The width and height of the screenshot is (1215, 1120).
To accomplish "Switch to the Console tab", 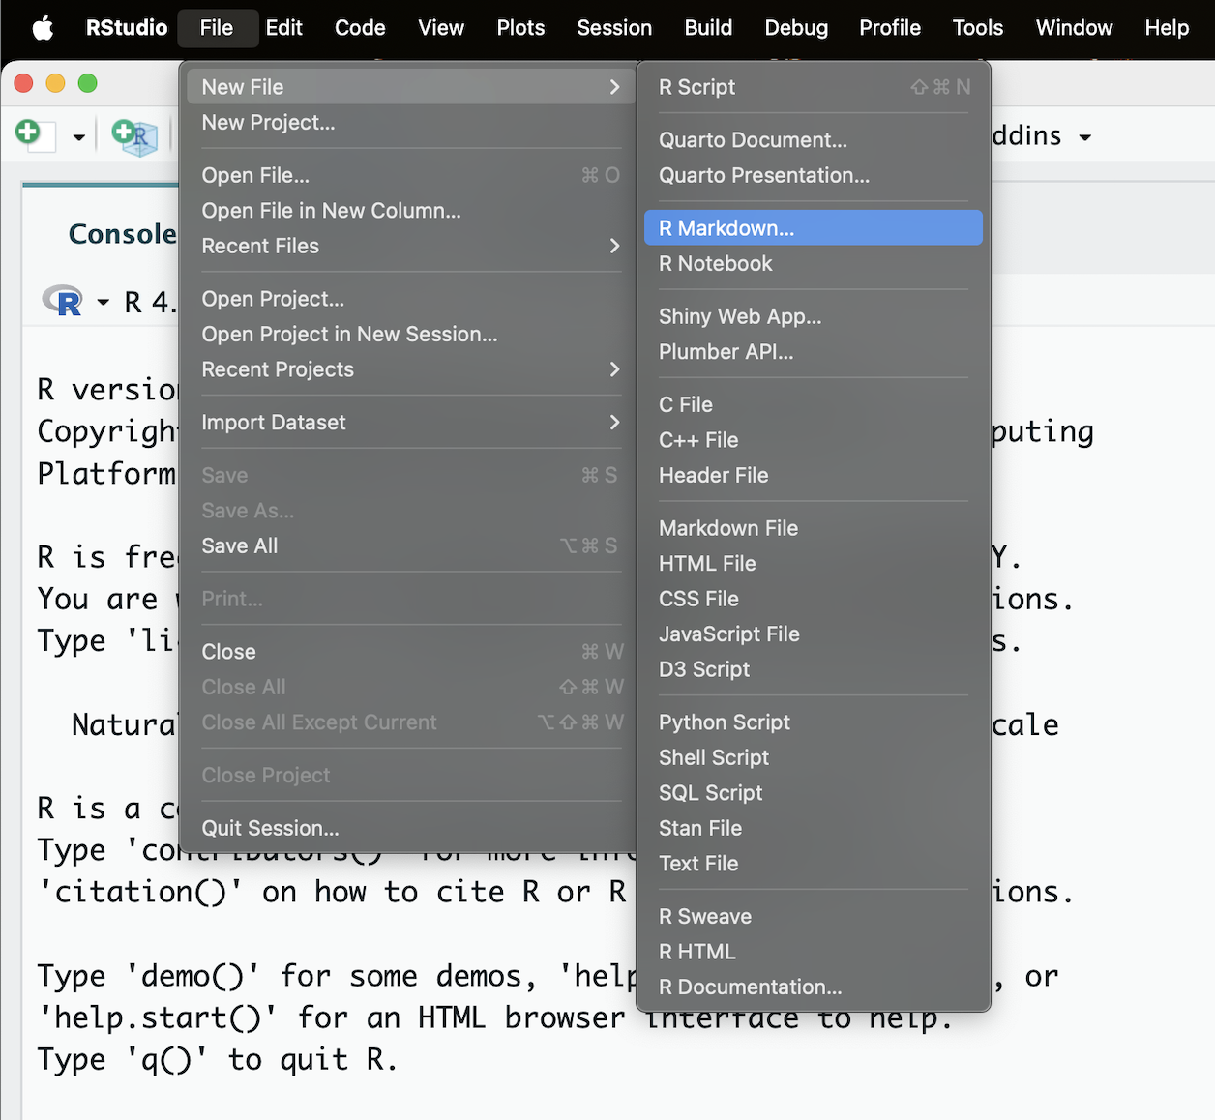I will (122, 234).
